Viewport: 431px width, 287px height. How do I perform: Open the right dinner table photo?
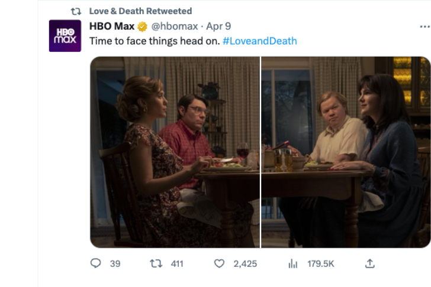(x=346, y=152)
